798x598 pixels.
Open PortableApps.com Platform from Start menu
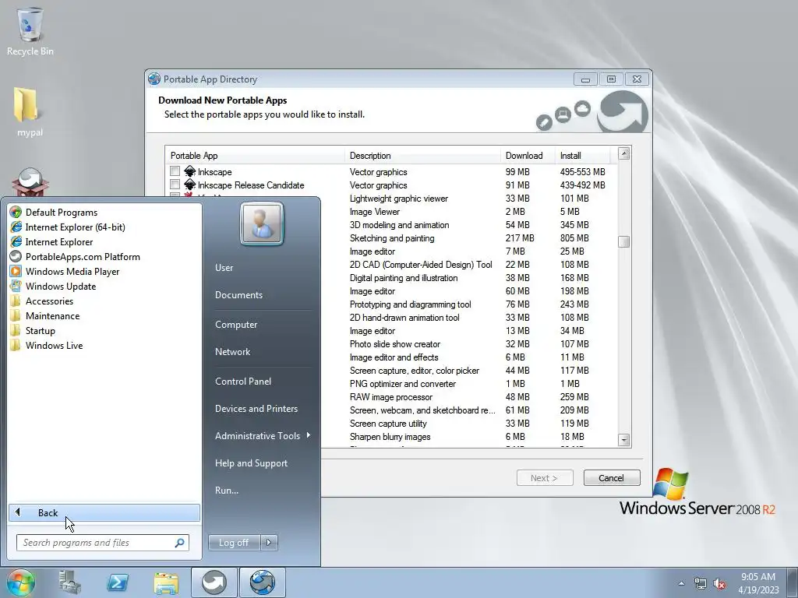[x=83, y=257]
